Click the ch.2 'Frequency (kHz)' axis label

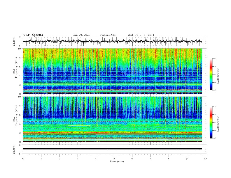coord(16,115)
